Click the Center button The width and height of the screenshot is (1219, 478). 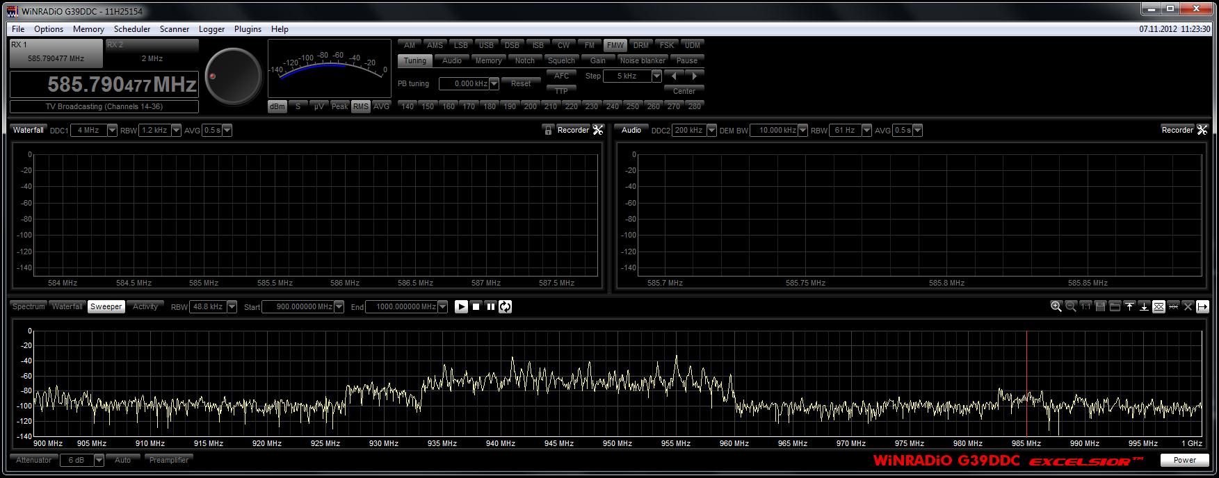tap(684, 91)
